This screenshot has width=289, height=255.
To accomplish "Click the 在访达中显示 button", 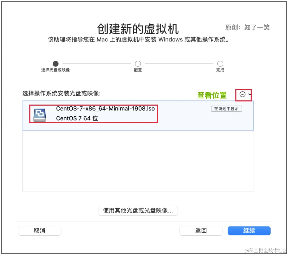I will pos(226,109).
